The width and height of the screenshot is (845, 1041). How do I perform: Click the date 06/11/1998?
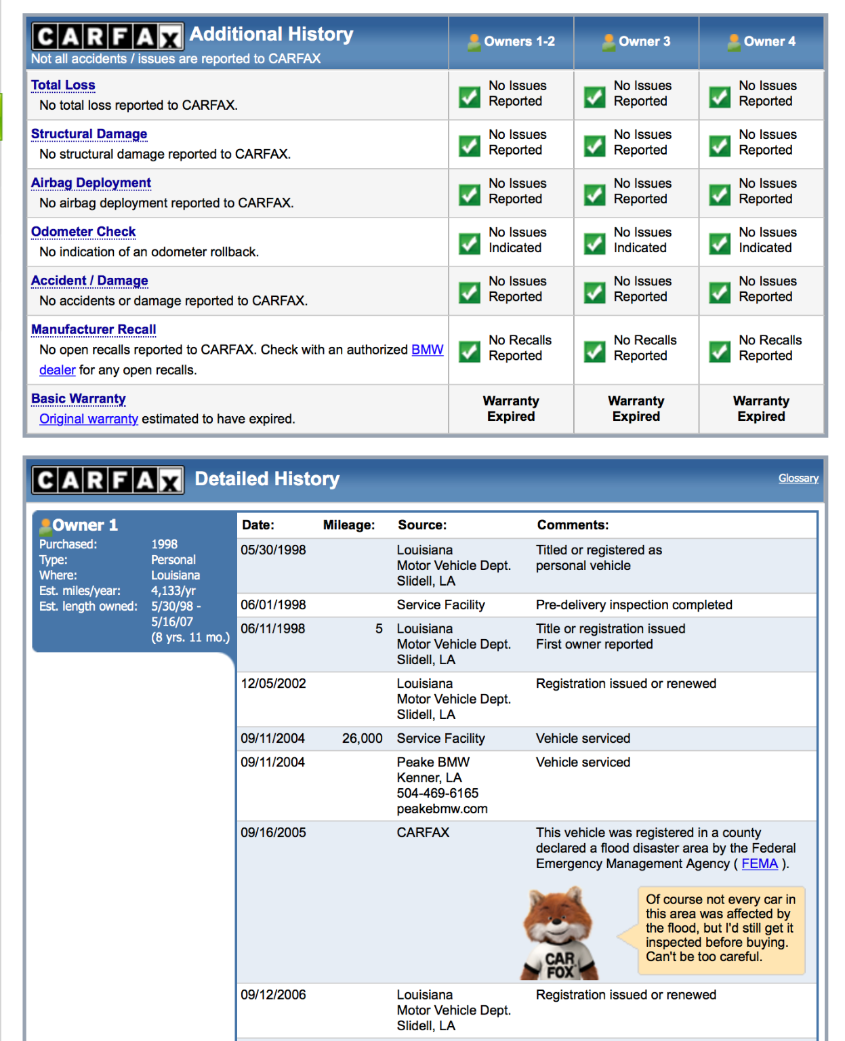[274, 629]
